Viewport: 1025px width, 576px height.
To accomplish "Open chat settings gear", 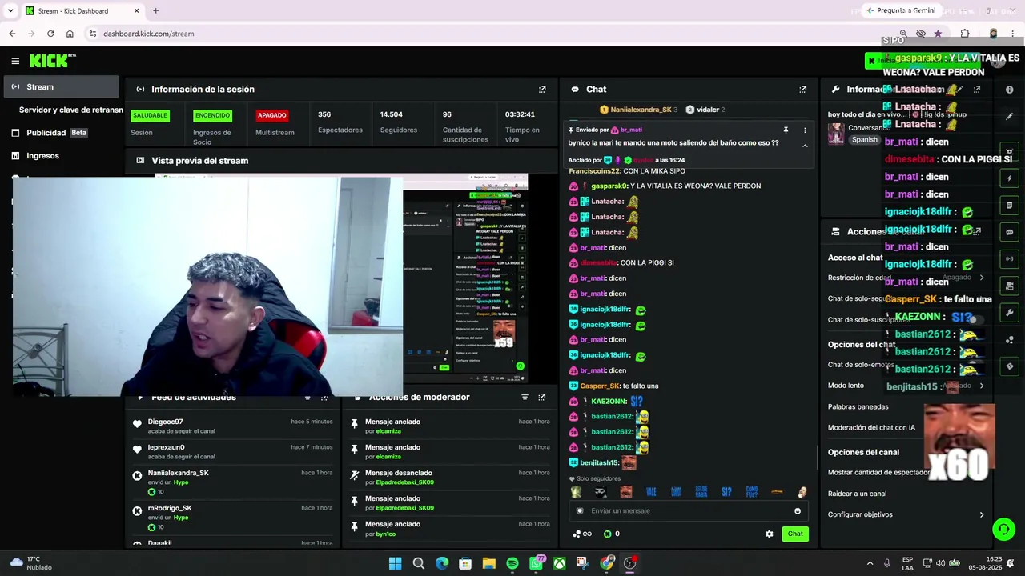I will click(x=770, y=534).
